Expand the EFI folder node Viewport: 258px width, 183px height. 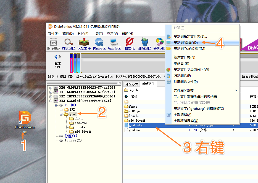pos(61,110)
